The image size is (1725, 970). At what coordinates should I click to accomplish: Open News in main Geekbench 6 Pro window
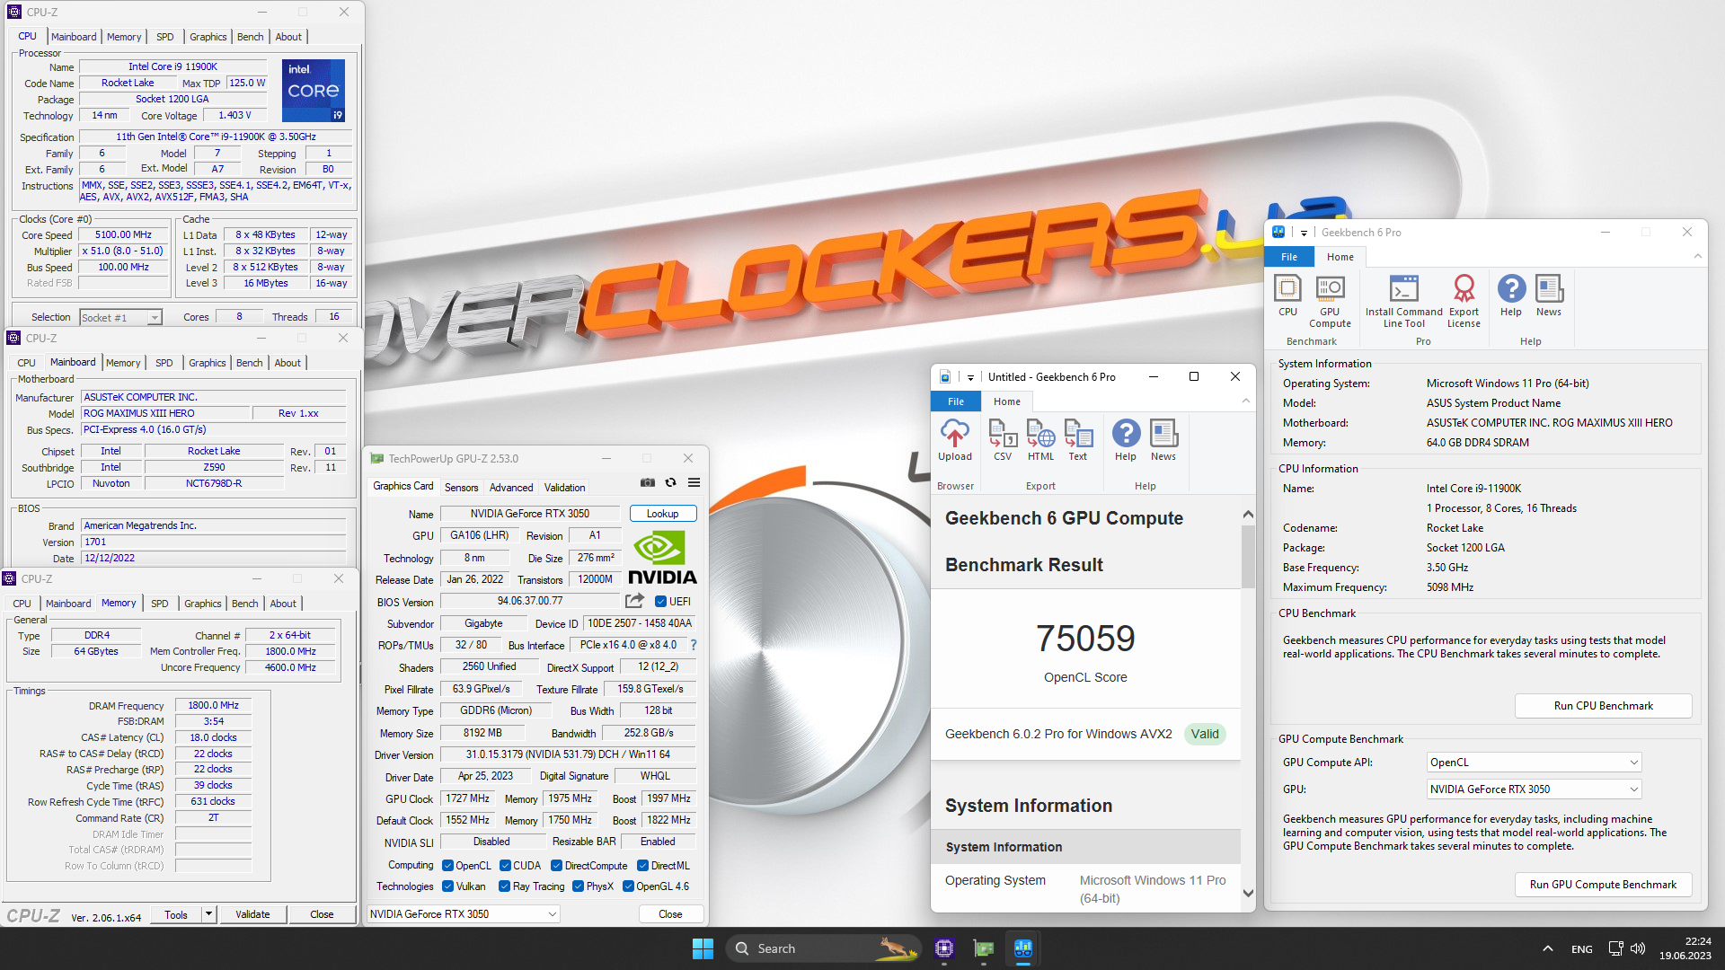tap(1549, 296)
